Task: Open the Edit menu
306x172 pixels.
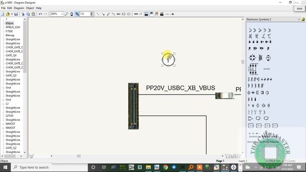Action: tap(10, 8)
